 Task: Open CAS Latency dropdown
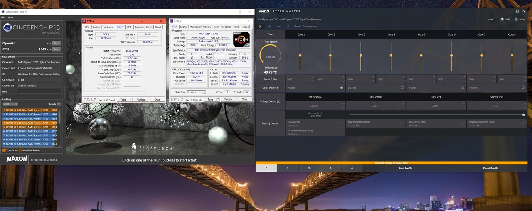tap(315, 123)
